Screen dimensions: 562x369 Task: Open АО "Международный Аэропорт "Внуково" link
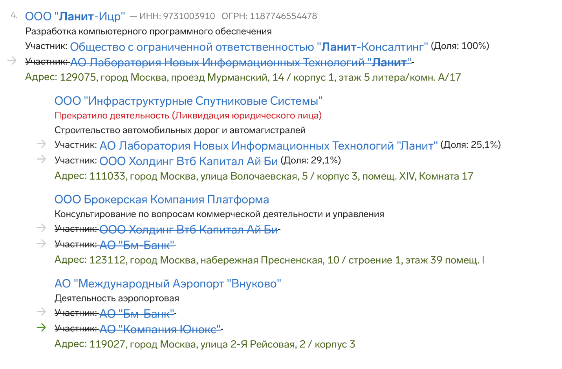pyautogui.click(x=168, y=284)
